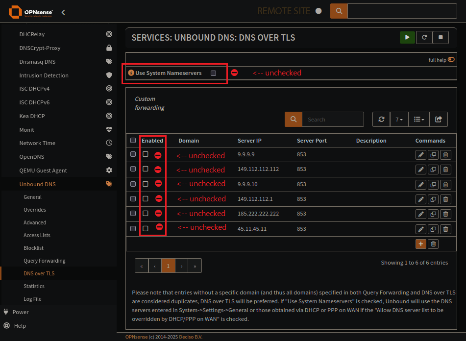This screenshot has width=466, height=341.
Task: Open the Unbound Log File
Action: (32, 299)
